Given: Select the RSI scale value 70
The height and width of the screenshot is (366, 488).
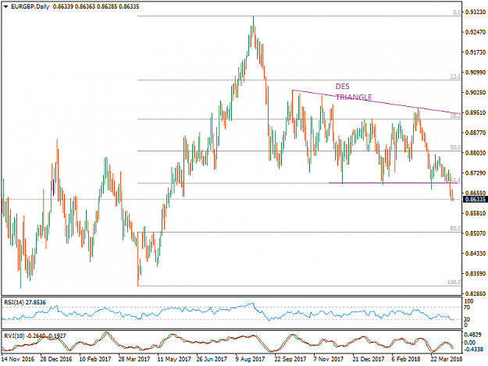Looking at the screenshot, I should [467, 307].
